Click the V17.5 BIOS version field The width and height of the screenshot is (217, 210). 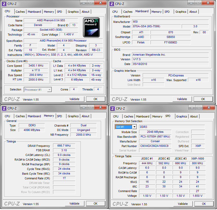[170, 59]
